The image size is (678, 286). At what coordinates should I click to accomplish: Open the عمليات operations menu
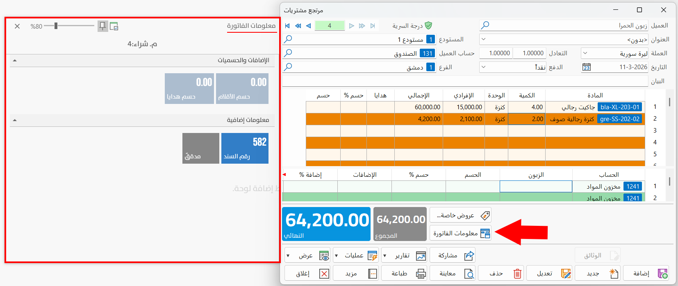355,255
